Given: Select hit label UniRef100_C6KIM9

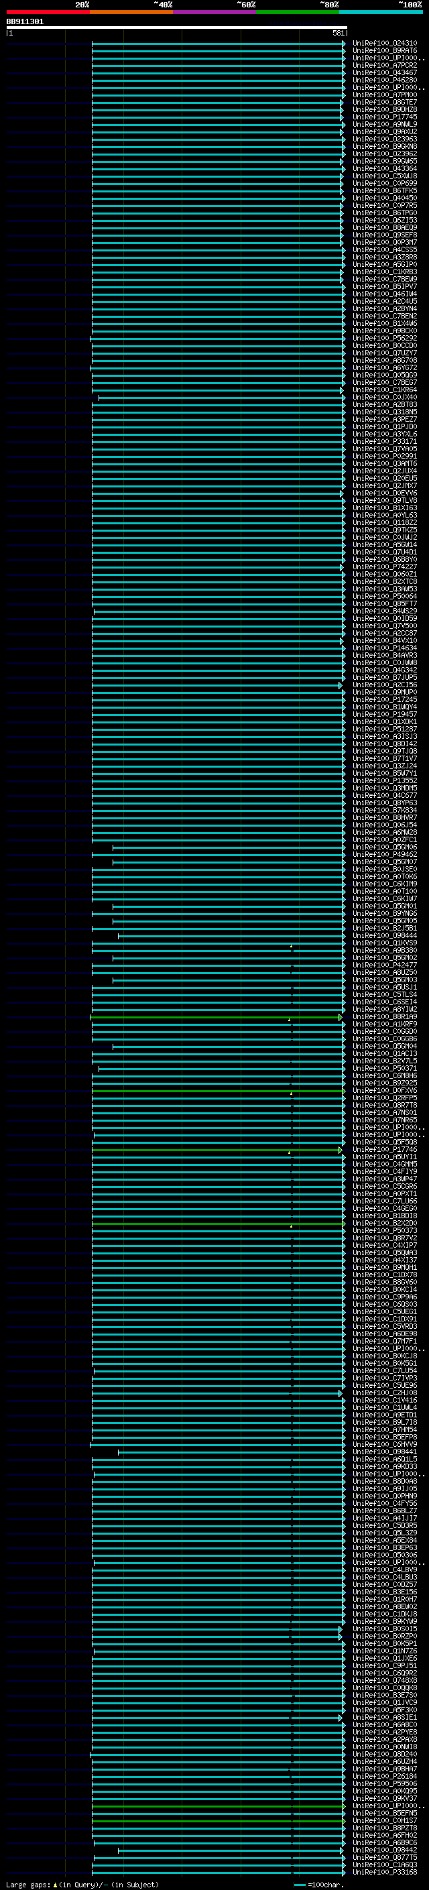Looking at the screenshot, I should pos(385,884).
